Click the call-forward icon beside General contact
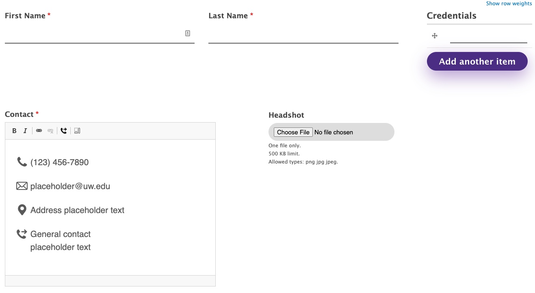The height and width of the screenshot is (293, 535). coord(22,234)
